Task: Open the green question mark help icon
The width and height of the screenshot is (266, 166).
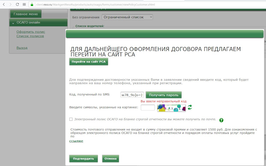Action: pos(221,120)
